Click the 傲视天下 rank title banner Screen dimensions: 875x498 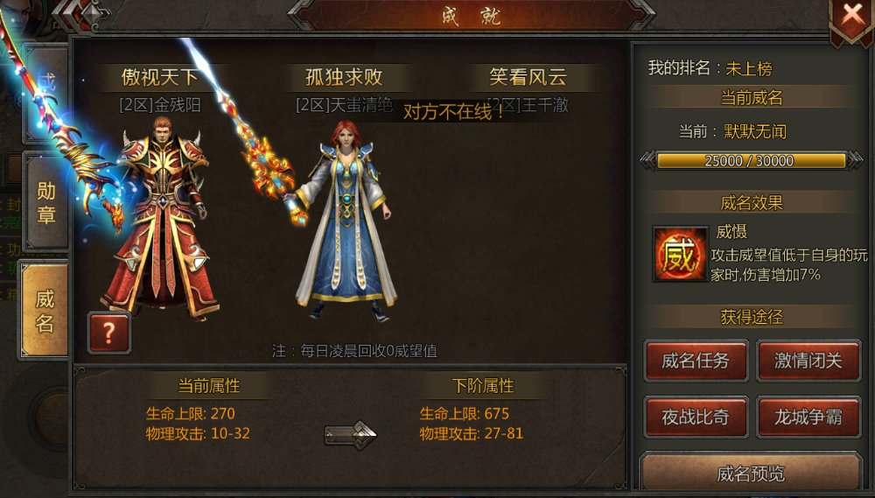[160, 77]
